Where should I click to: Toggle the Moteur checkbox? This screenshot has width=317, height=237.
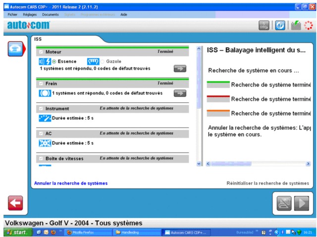[x=41, y=52]
